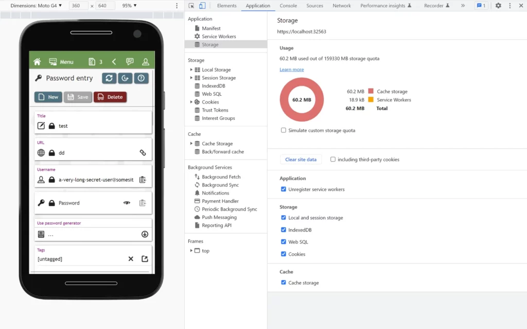Select the inspect element cursor icon
Screen dimensions: 527x329
coord(191,5)
